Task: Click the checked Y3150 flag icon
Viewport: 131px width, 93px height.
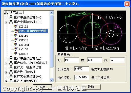Action: click(x=16, y=31)
